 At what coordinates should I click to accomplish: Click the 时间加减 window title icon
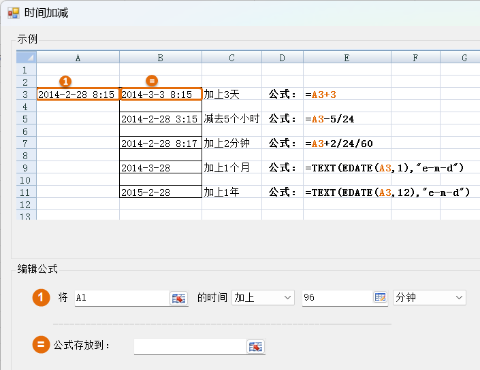(x=13, y=13)
